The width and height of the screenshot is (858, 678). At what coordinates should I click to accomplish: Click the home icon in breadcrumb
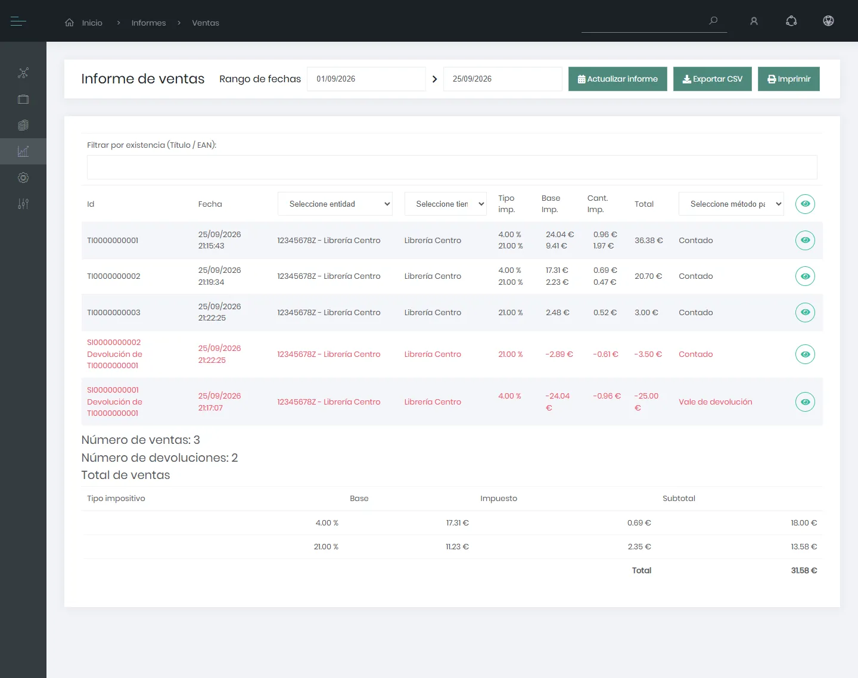click(x=70, y=23)
